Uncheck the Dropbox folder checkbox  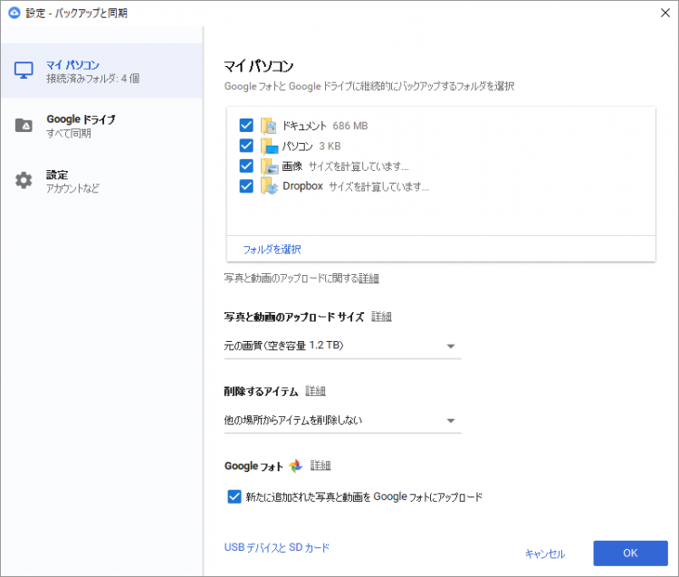pos(246,186)
